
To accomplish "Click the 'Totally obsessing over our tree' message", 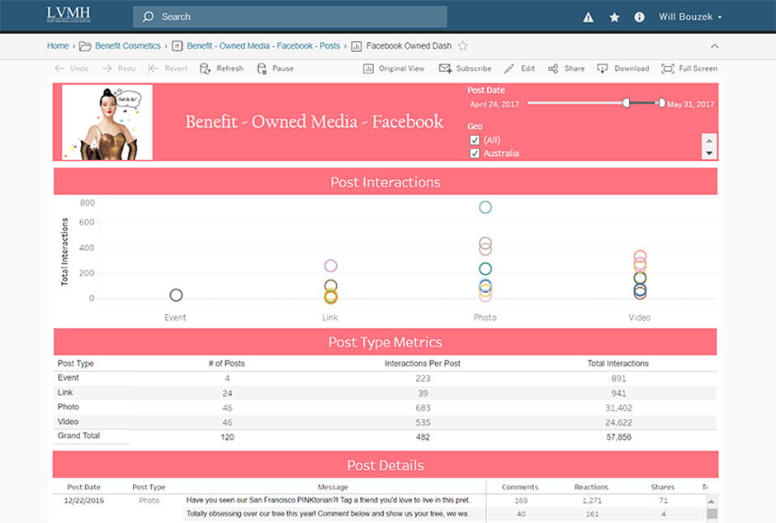I will click(329, 514).
